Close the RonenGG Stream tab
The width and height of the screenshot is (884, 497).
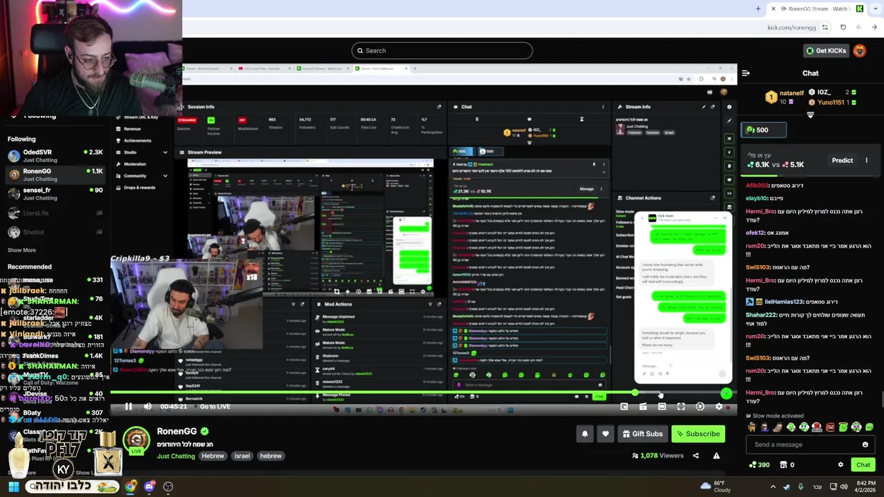(773, 9)
